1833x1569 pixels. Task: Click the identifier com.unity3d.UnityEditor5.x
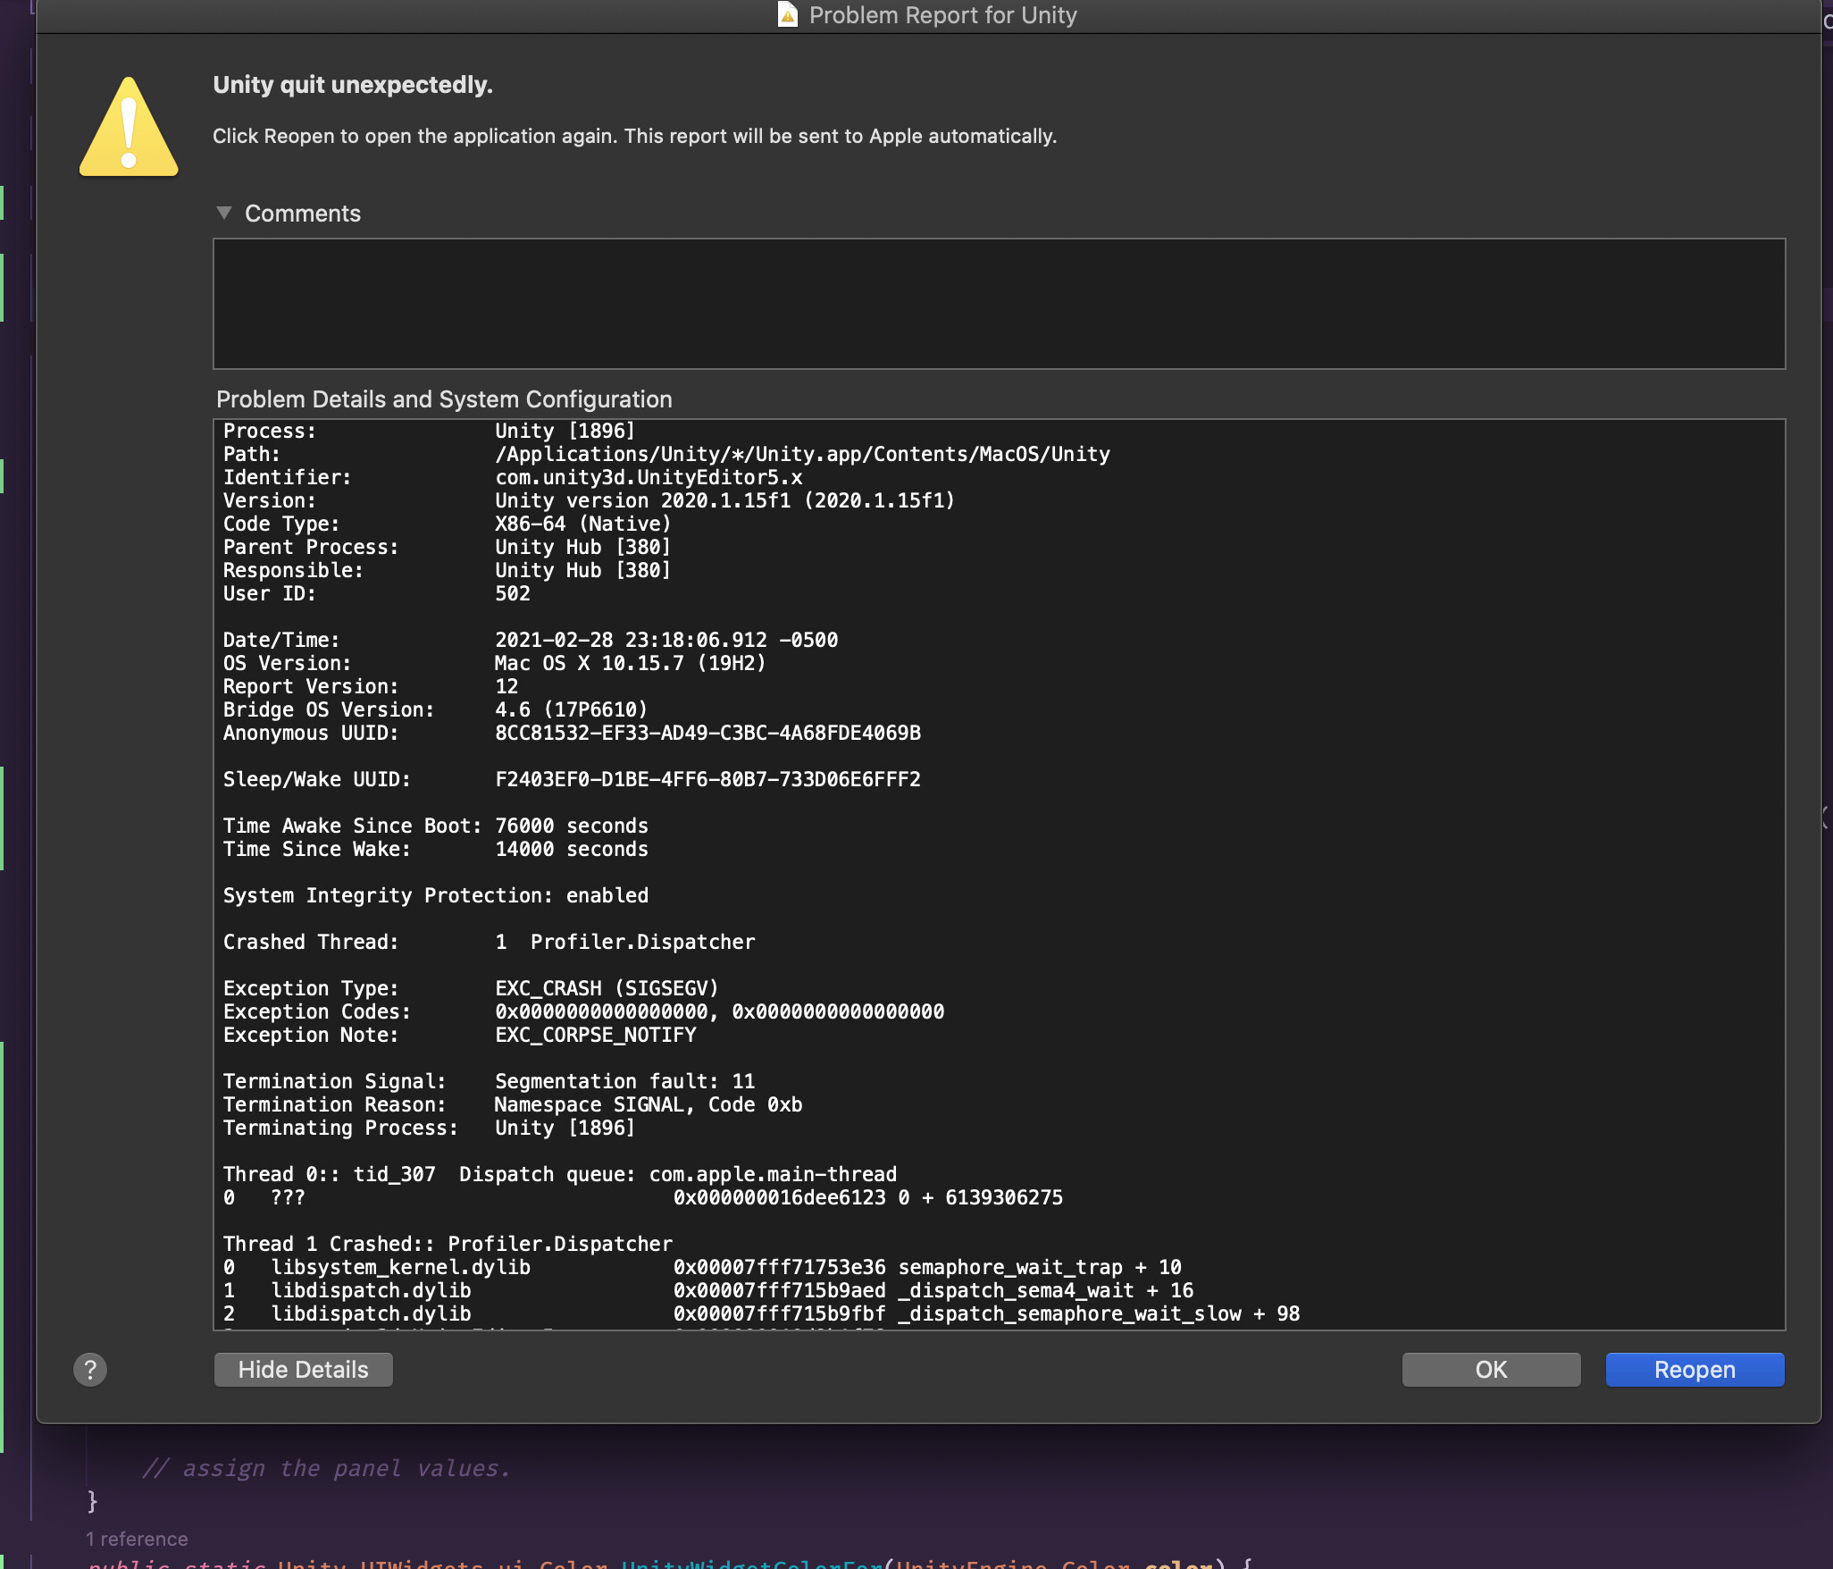pos(649,477)
